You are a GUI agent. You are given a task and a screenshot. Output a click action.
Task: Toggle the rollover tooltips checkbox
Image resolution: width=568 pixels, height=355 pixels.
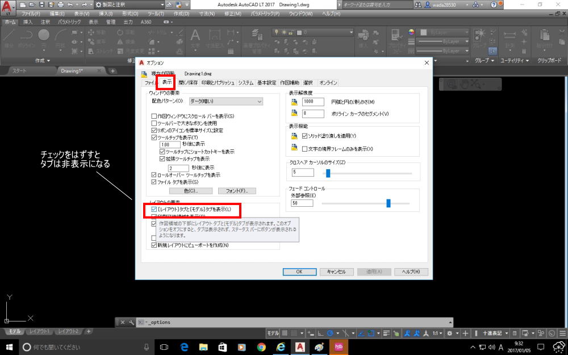[154, 175]
